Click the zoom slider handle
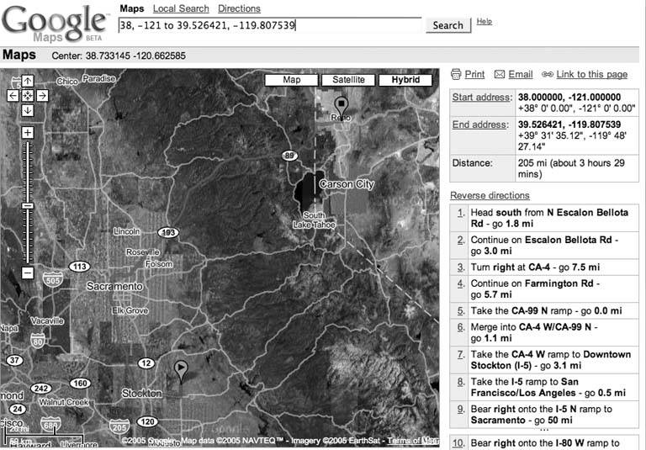 [28, 205]
